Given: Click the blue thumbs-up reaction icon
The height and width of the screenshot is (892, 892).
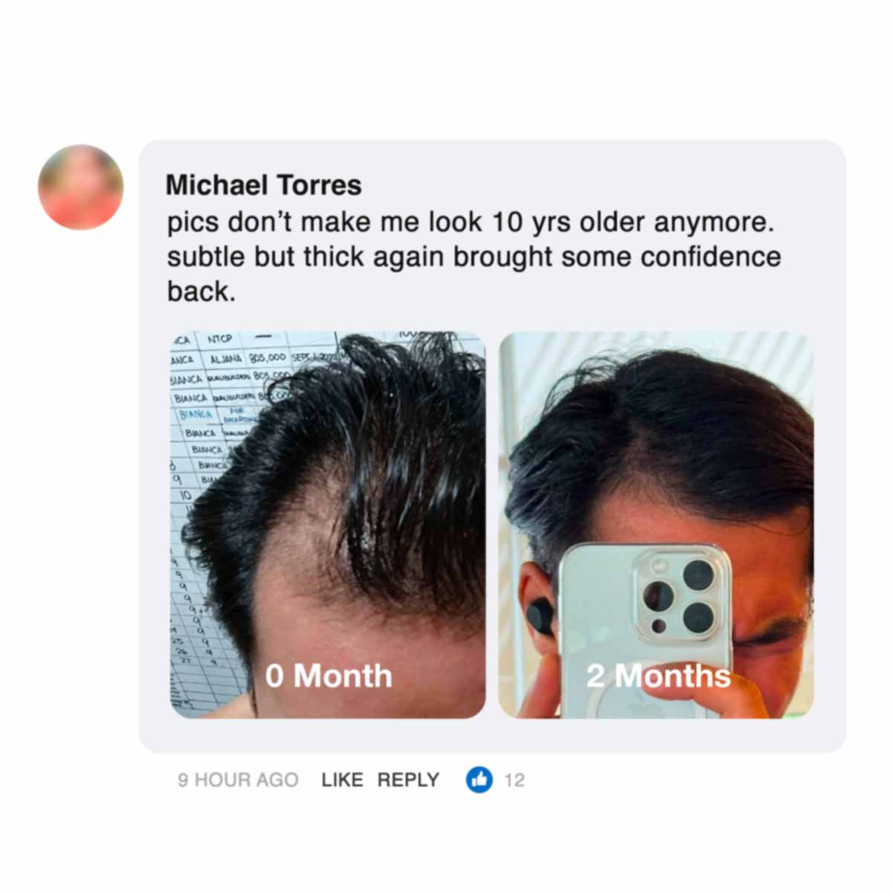Looking at the screenshot, I should [x=479, y=780].
